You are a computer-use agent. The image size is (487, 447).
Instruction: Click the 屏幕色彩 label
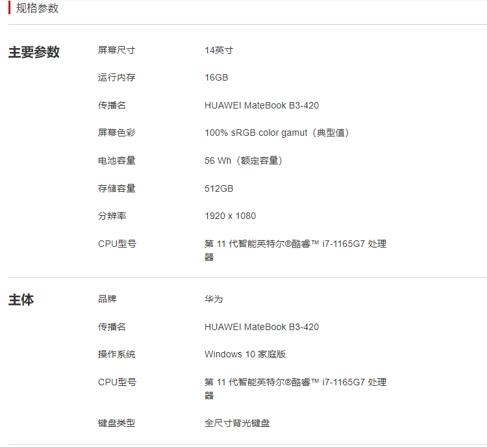click(x=116, y=133)
